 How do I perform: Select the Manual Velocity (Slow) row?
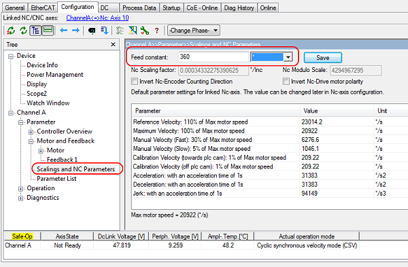(270, 149)
